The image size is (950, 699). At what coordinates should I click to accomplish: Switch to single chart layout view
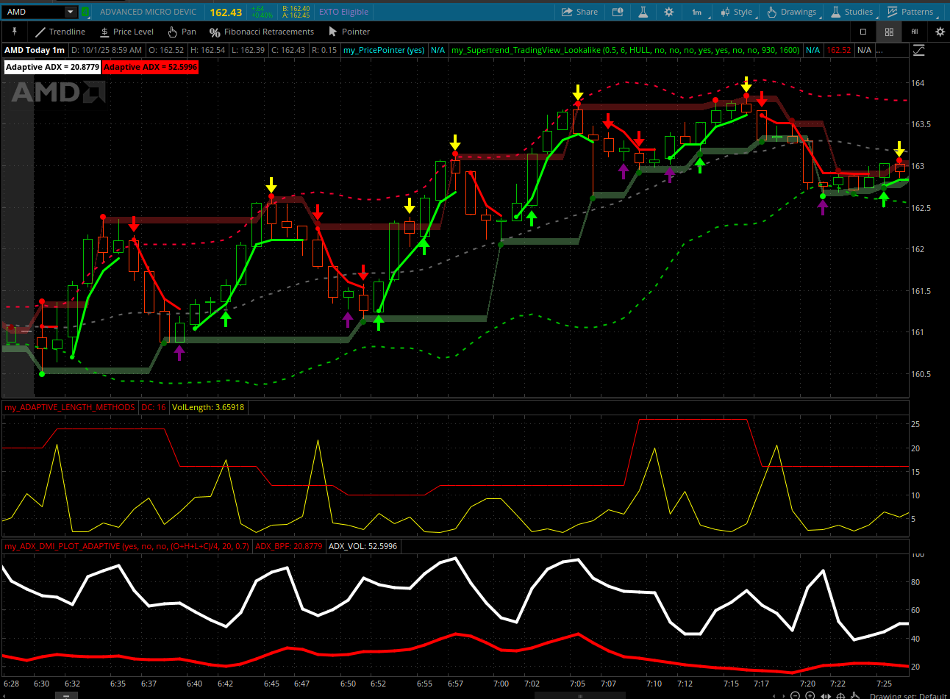point(863,32)
